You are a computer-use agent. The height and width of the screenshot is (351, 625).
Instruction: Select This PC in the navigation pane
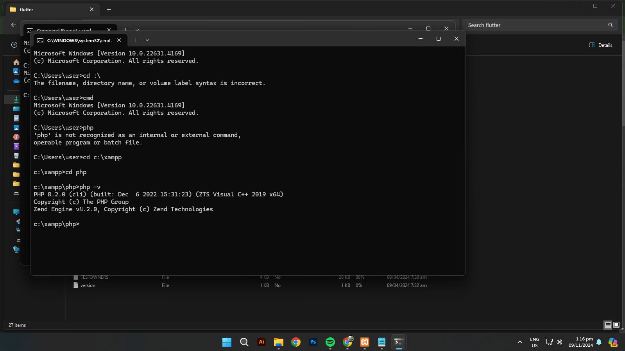pyautogui.click(x=16, y=212)
